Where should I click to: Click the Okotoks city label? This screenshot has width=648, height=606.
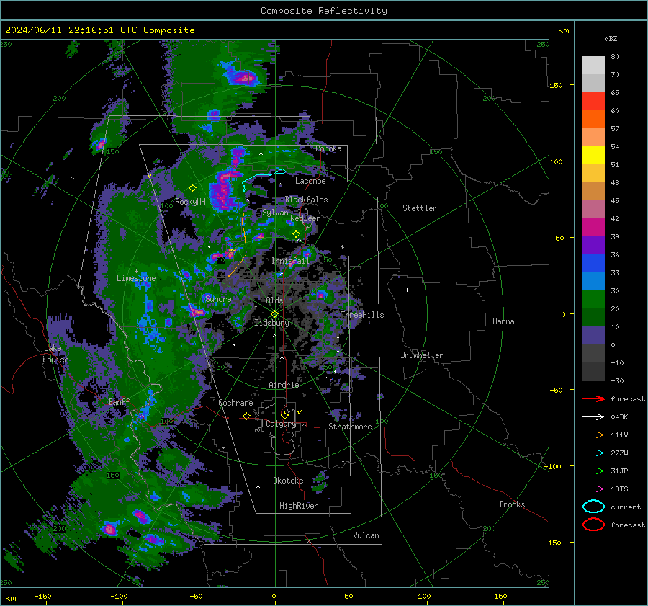[x=288, y=481]
